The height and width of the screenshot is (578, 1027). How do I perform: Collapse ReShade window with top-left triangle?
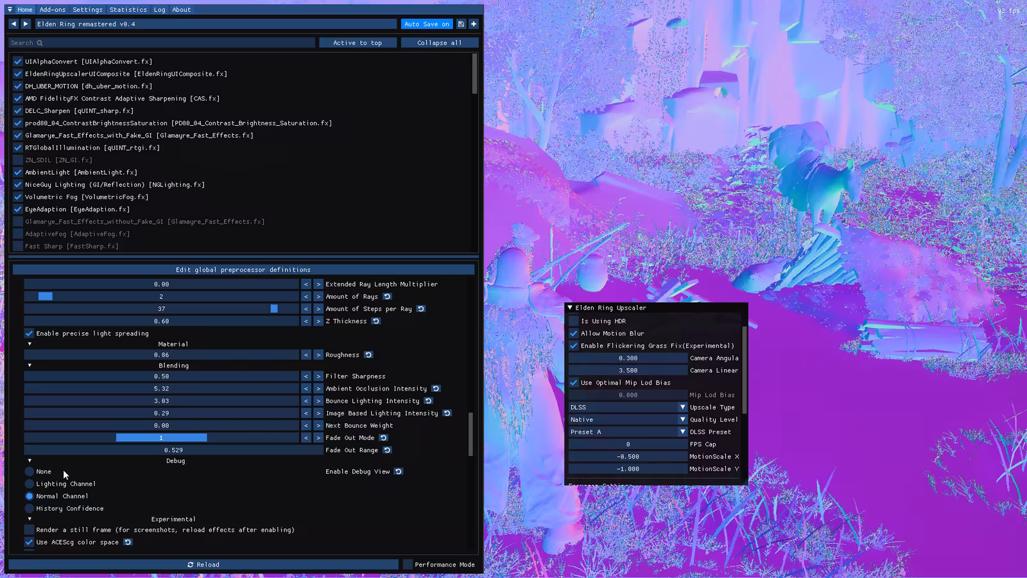(10, 10)
